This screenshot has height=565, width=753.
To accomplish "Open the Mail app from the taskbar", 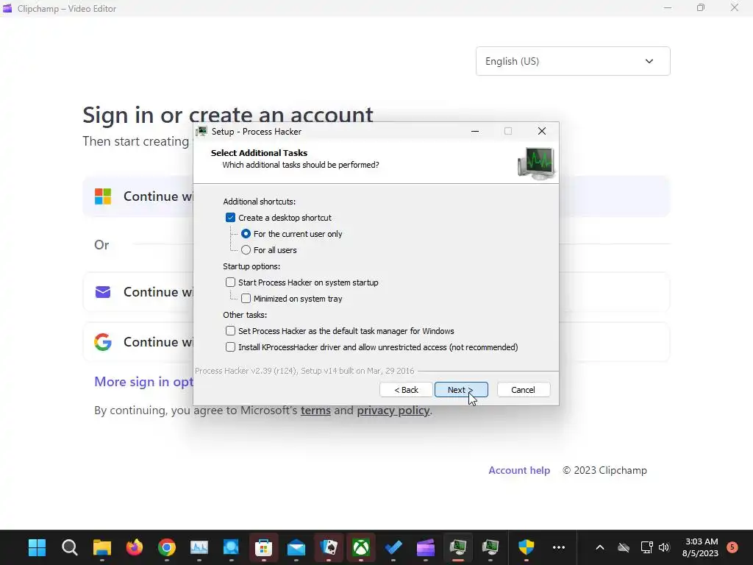I will [296, 547].
